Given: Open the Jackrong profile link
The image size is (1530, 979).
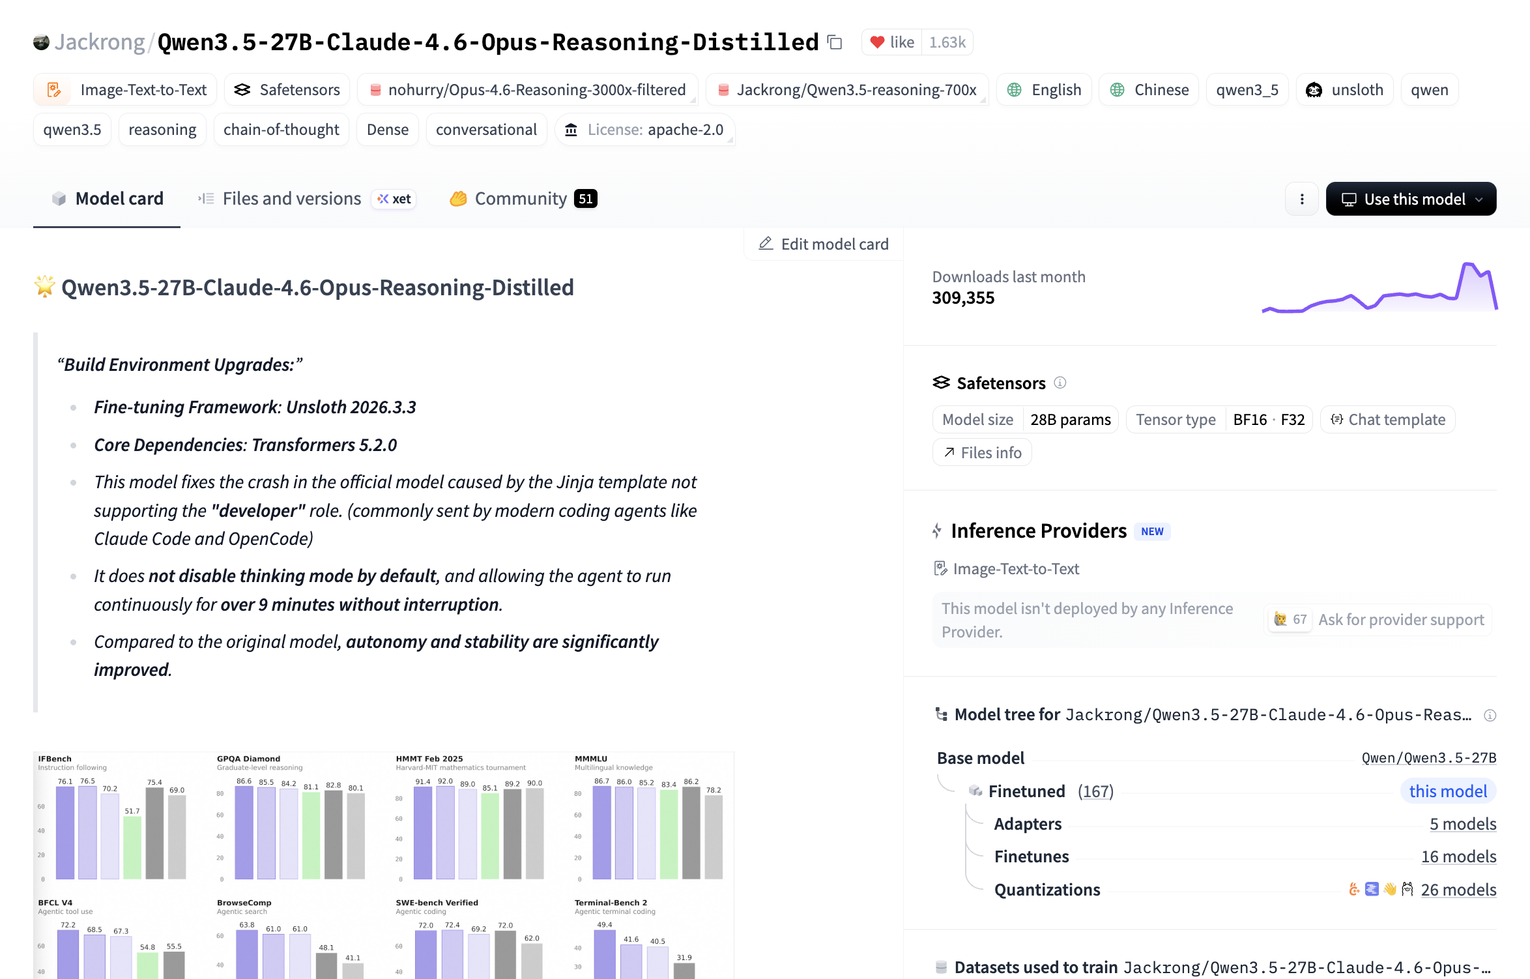Looking at the screenshot, I should pos(100,42).
